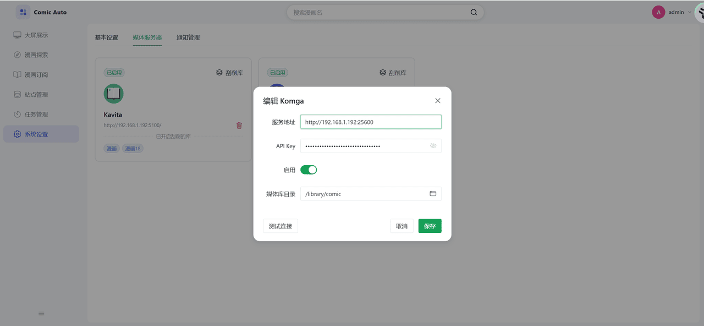The image size is (704, 326).
Task: Focus the 媒体库目录 path field
Action: (371, 194)
